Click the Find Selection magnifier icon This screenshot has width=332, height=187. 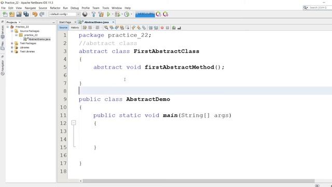pos(106,28)
